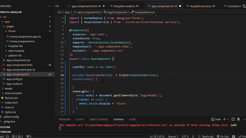Click Ln 18, Col 55 cursor position
The width and height of the screenshot is (246, 138).
(x=157, y=136)
